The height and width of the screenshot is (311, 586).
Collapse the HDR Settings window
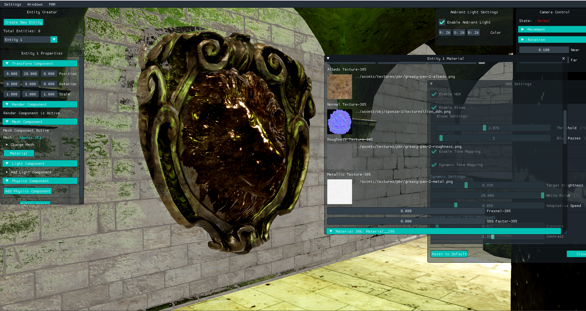(431, 84)
